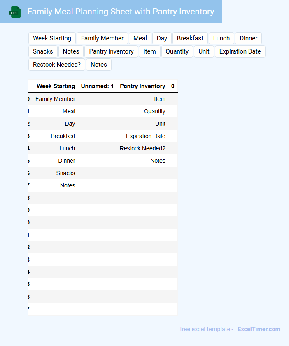Select the Snacks tag
Screen dimensions: 289x346
click(x=43, y=51)
